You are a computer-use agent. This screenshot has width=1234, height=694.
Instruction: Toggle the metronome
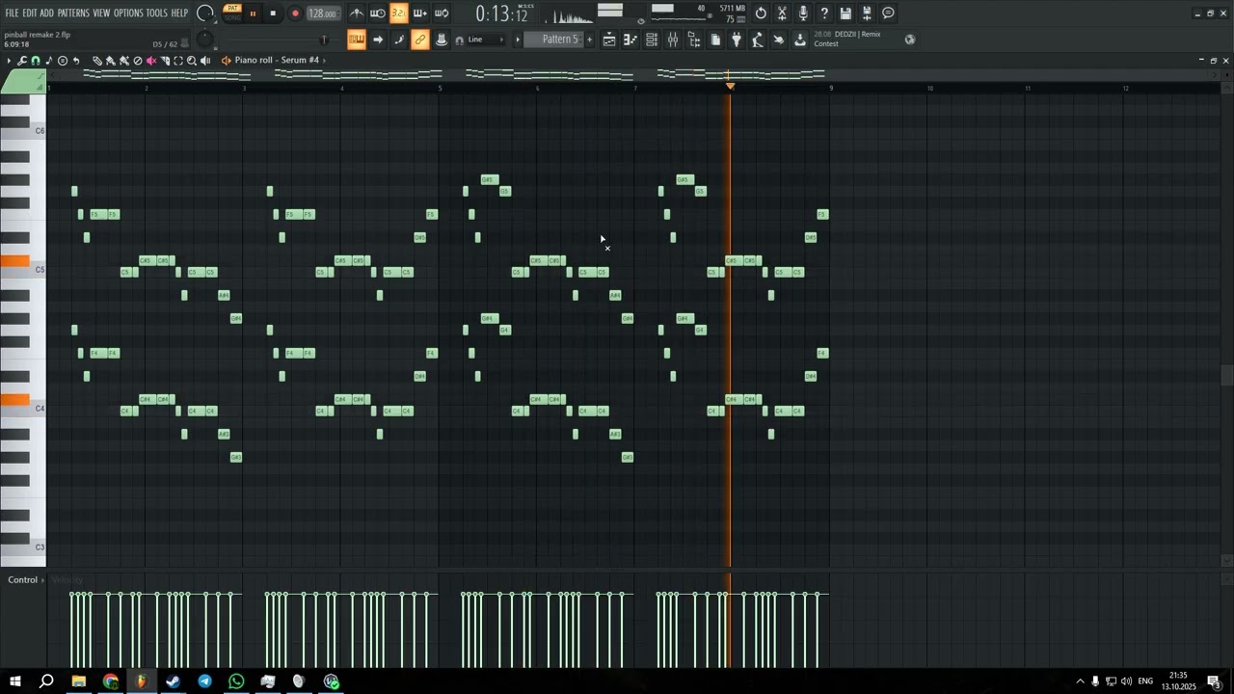click(x=357, y=13)
